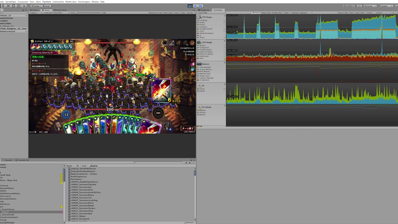The image size is (398, 224).
Task: Open the Overdungeon menu
Action: (x=84, y=2)
